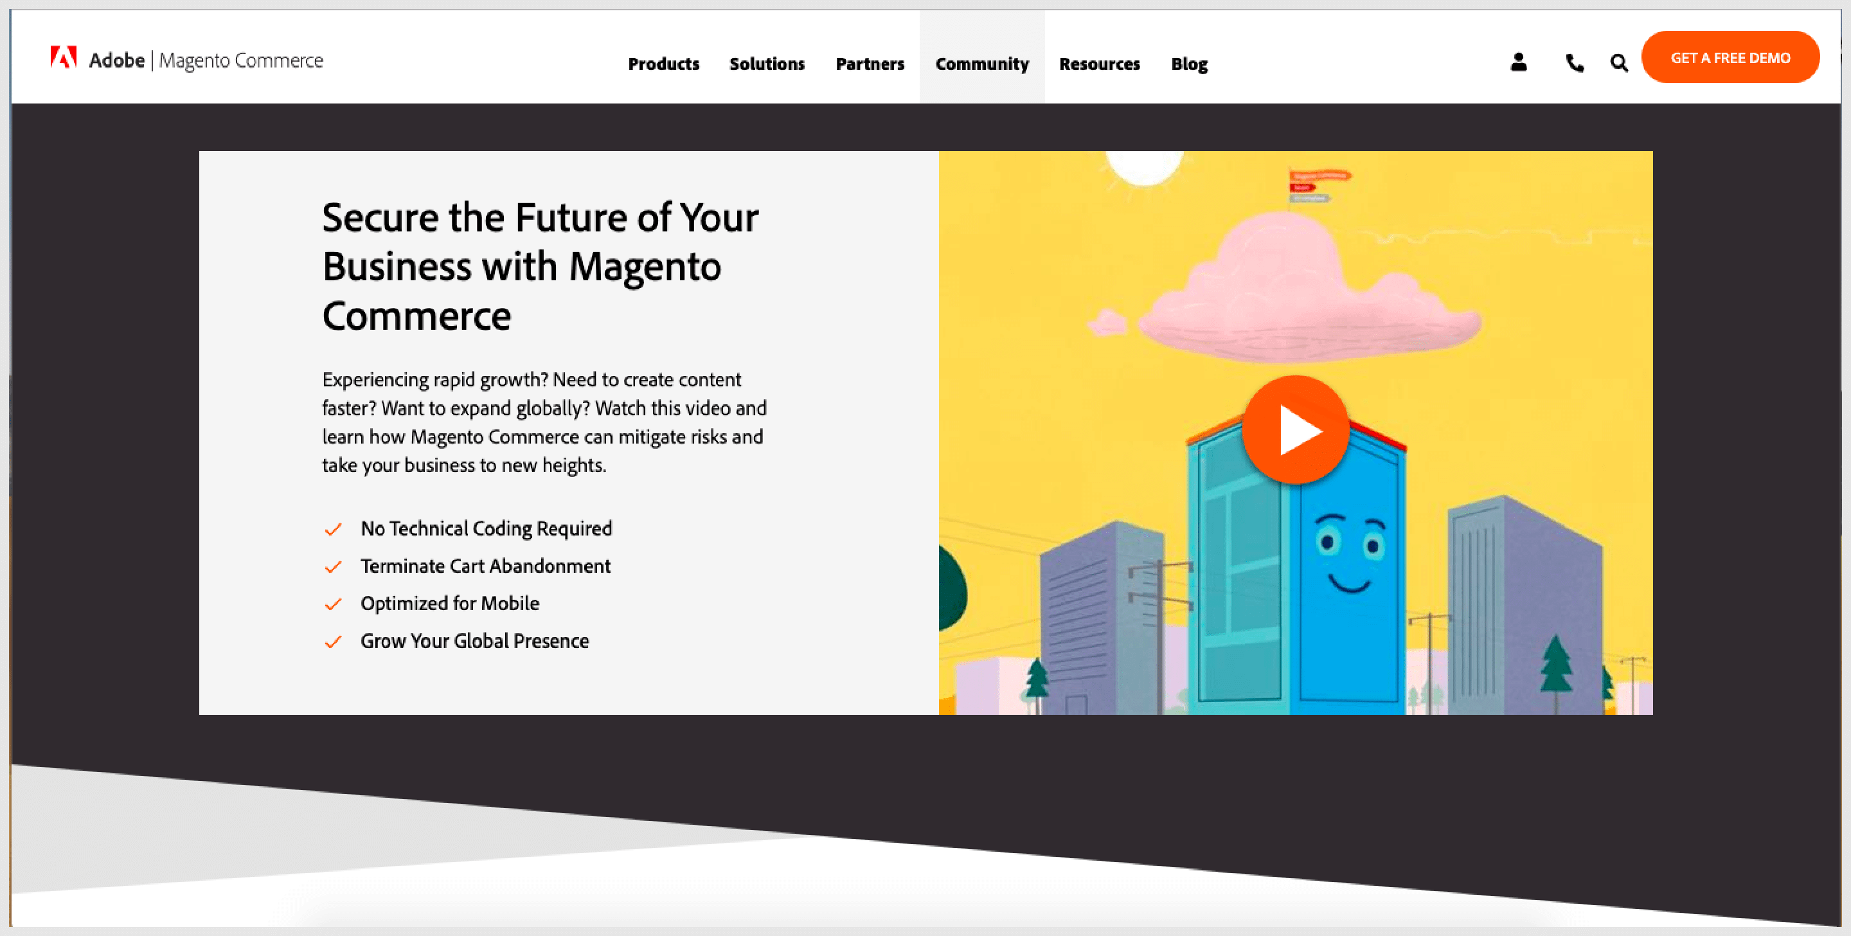Viewport: 1851px width, 936px height.
Task: Select the Blog menu tab
Action: click(x=1190, y=63)
